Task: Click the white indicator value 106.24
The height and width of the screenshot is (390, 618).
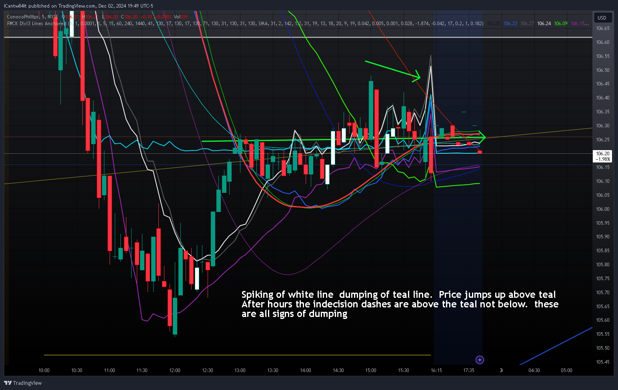Action: 544,24
